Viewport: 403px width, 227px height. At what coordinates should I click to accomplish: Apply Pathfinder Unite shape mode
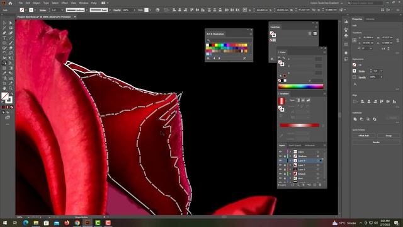coord(355,119)
